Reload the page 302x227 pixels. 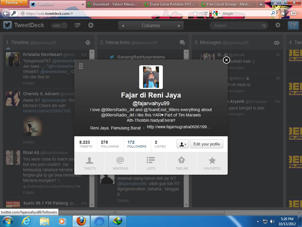(x=206, y=13)
